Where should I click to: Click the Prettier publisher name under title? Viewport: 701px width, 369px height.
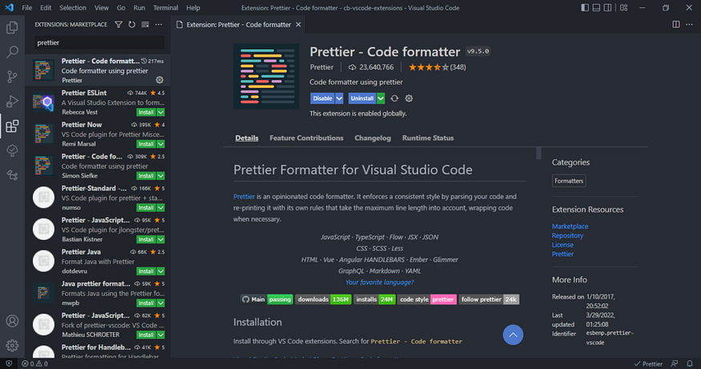click(x=321, y=67)
